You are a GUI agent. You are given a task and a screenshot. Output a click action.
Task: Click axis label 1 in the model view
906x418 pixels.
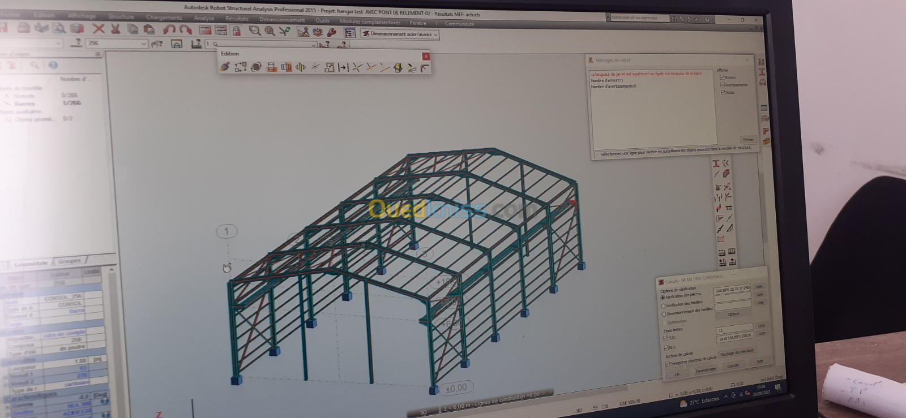[227, 231]
